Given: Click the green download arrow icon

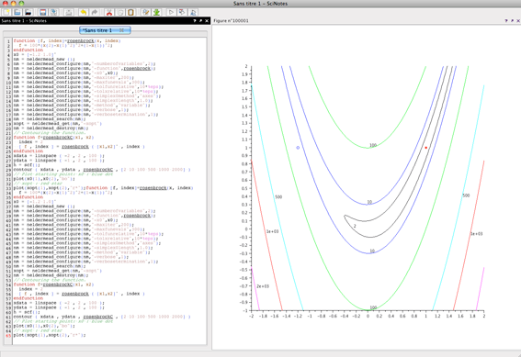Looking at the screenshot, I should [156, 12].
